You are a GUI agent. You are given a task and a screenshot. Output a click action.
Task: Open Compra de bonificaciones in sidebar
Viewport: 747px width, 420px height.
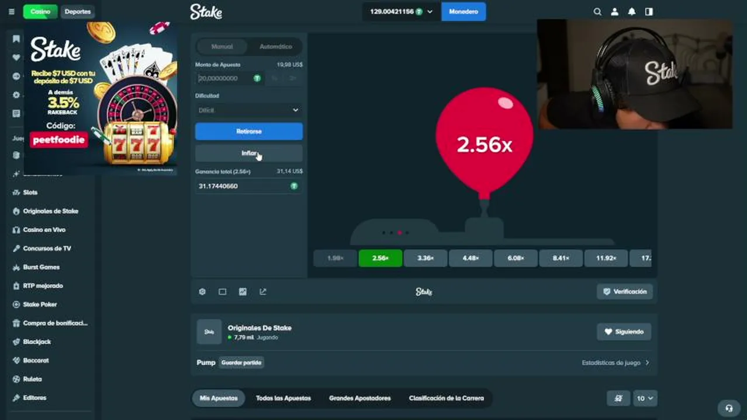[55, 323]
